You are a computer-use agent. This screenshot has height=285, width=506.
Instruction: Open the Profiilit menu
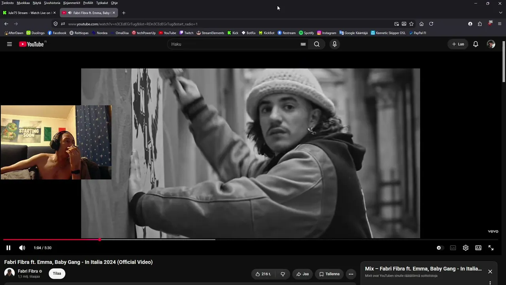(x=88, y=3)
